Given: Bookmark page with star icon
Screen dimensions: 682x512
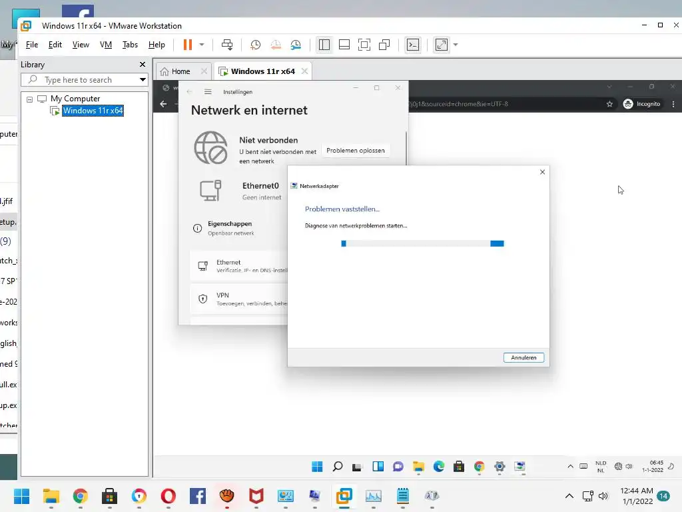Looking at the screenshot, I should (609, 104).
